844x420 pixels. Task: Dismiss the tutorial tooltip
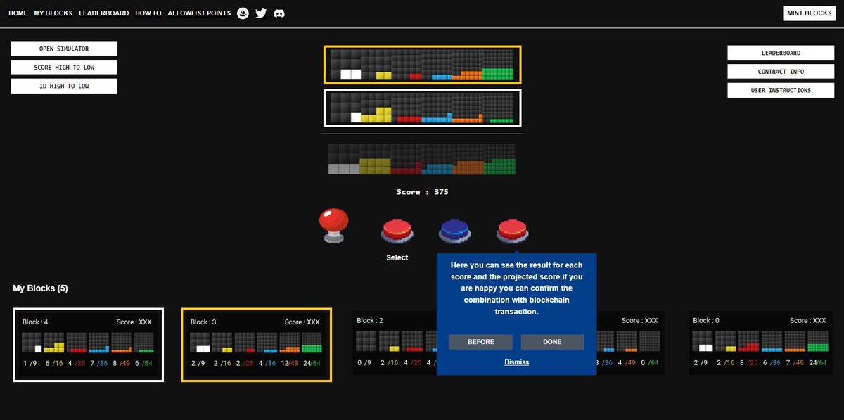pos(517,362)
